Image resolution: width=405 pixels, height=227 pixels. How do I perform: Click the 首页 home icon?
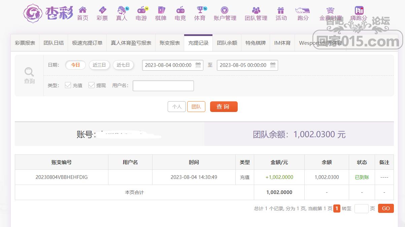82,10
